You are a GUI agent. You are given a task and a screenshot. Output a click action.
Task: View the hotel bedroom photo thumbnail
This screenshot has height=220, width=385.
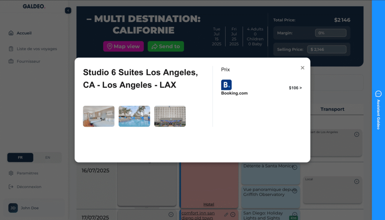tap(99, 116)
